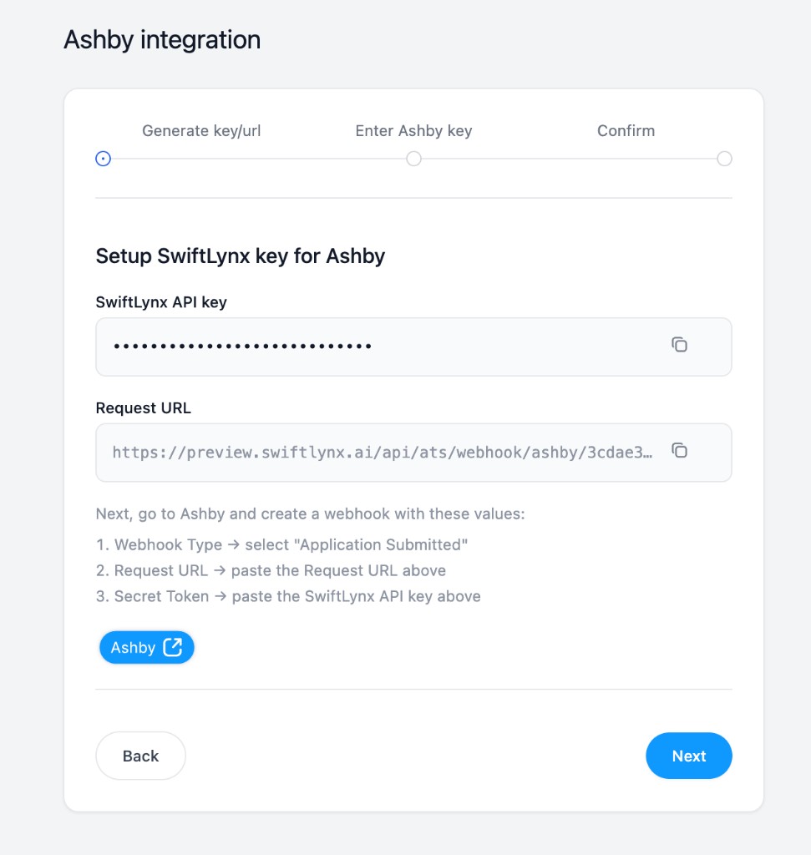
Task: Click inside the SwiftLynx API key field
Action: coord(376,346)
